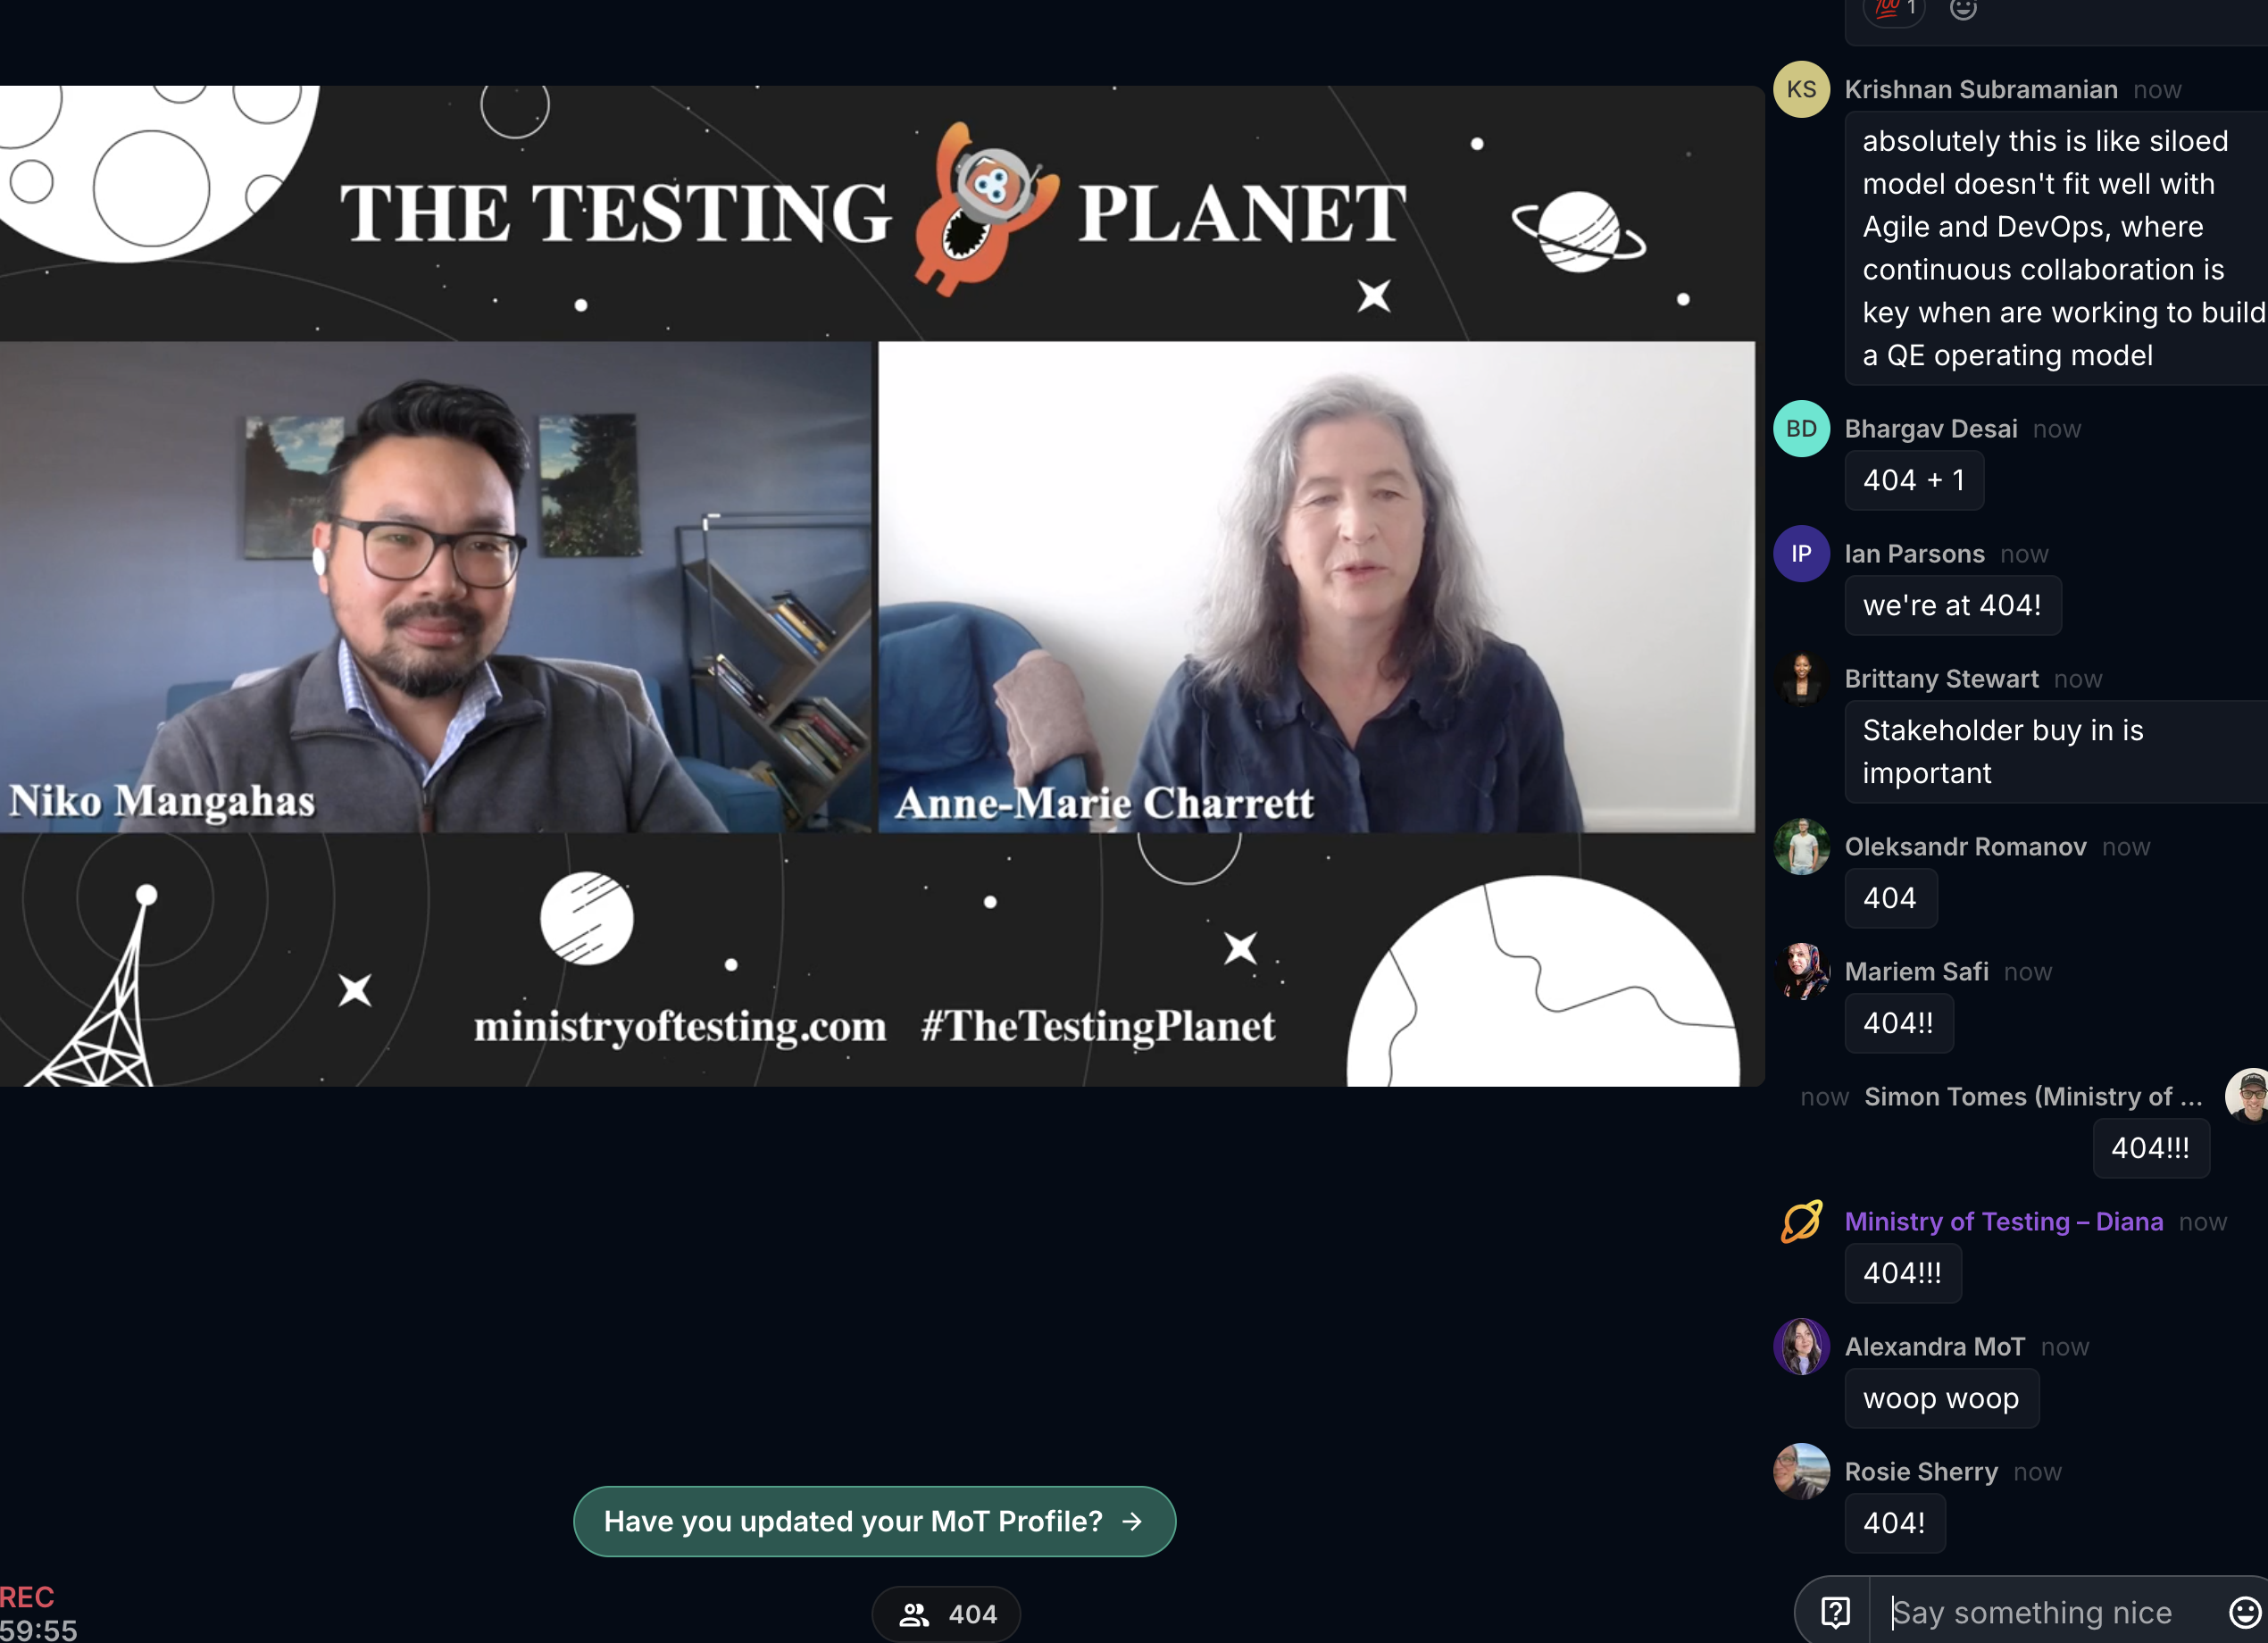Open Mariem Safi's avatar photo
The width and height of the screenshot is (2268, 1643).
click(x=1801, y=972)
